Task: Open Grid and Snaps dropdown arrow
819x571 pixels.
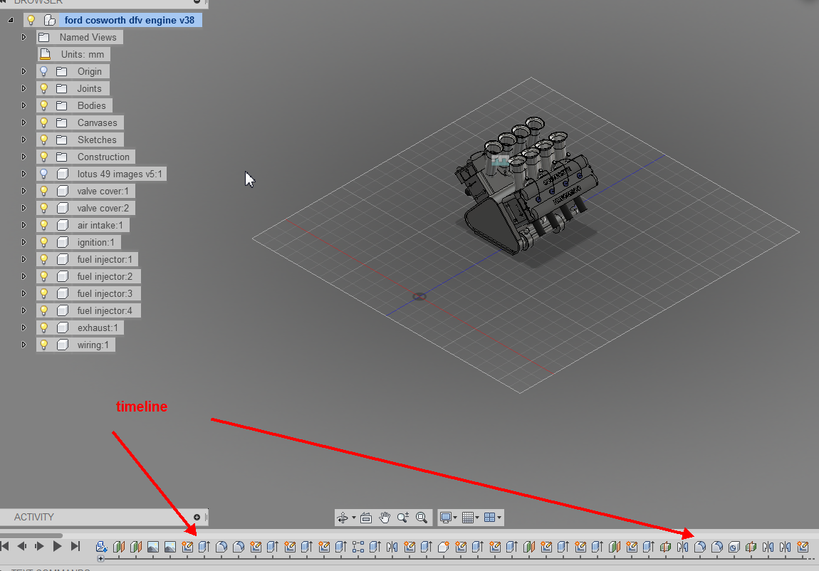Action: pyautogui.click(x=477, y=518)
